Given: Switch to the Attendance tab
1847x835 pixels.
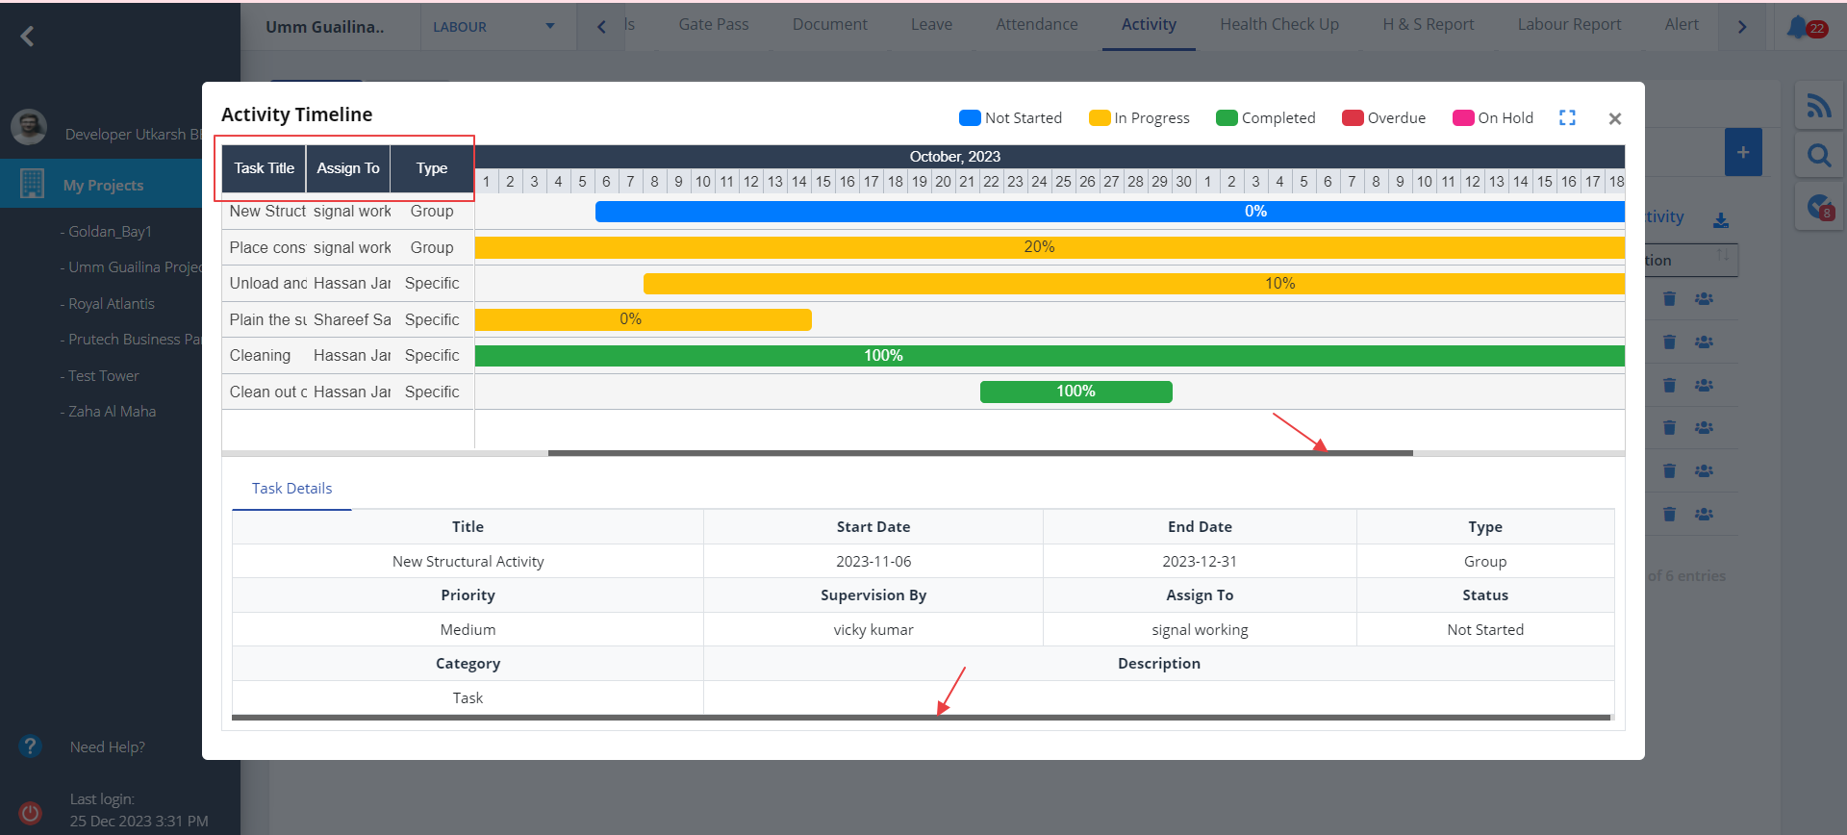Looking at the screenshot, I should (1036, 25).
